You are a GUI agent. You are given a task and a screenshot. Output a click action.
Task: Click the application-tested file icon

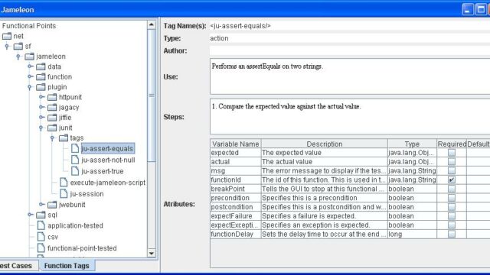(x=41, y=225)
